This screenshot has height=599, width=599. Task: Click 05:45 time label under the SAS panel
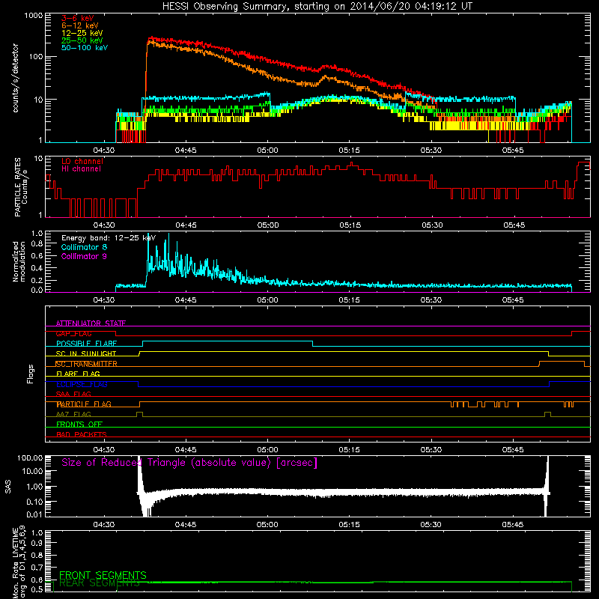pyautogui.click(x=513, y=525)
